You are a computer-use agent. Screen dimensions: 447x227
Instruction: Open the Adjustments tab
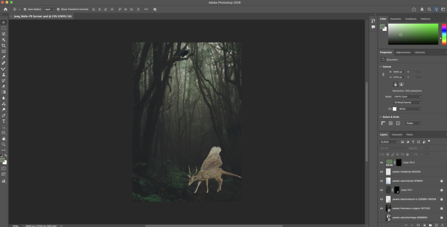(x=403, y=52)
